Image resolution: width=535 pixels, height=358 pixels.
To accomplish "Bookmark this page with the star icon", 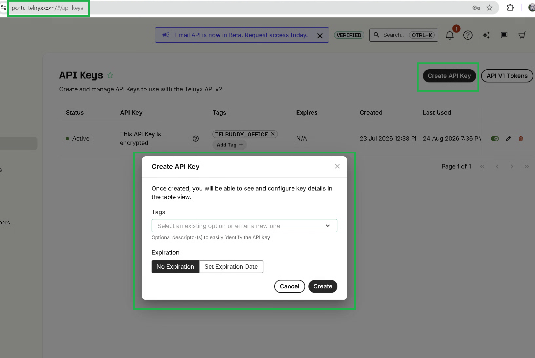I will coord(490,8).
